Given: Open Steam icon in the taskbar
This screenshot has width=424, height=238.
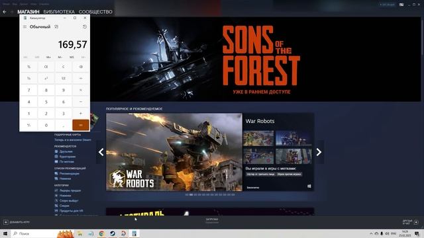Looking at the screenshot, I should [x=113, y=233].
